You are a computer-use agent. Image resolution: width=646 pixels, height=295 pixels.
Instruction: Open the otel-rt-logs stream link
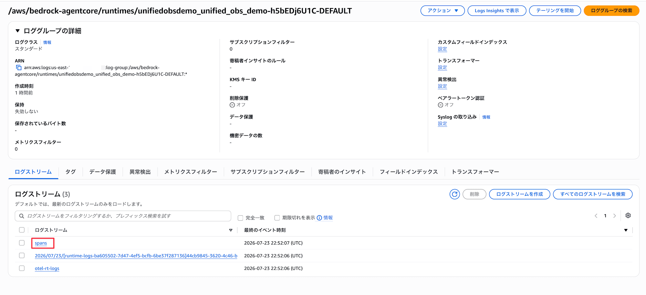click(x=47, y=268)
